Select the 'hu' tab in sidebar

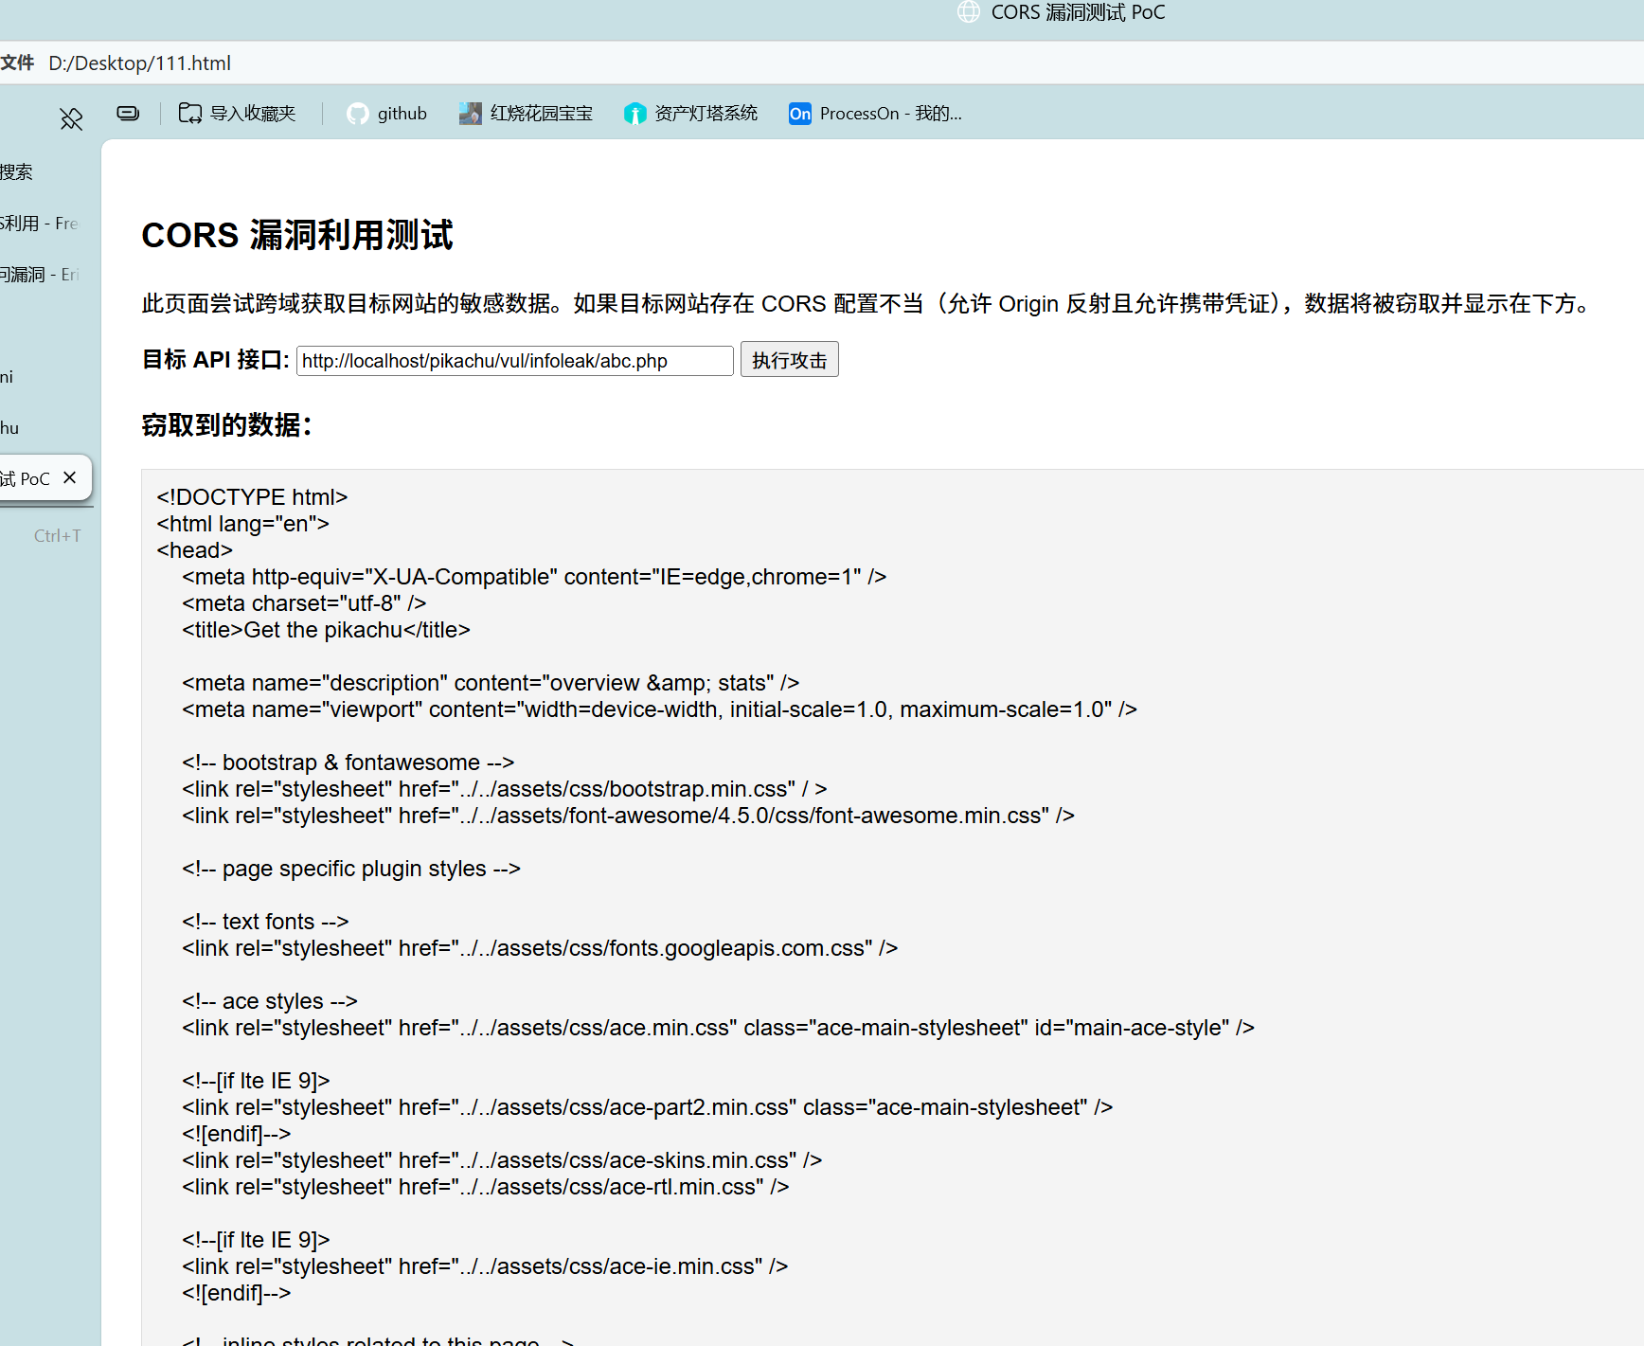pos(9,428)
